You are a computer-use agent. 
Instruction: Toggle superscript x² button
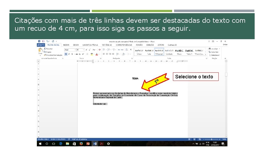coord(83,54)
